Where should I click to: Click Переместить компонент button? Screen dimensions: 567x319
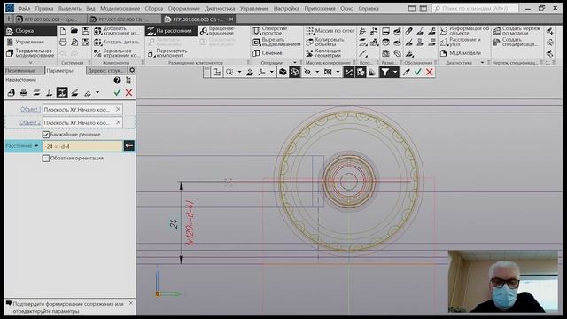pyautogui.click(x=167, y=53)
